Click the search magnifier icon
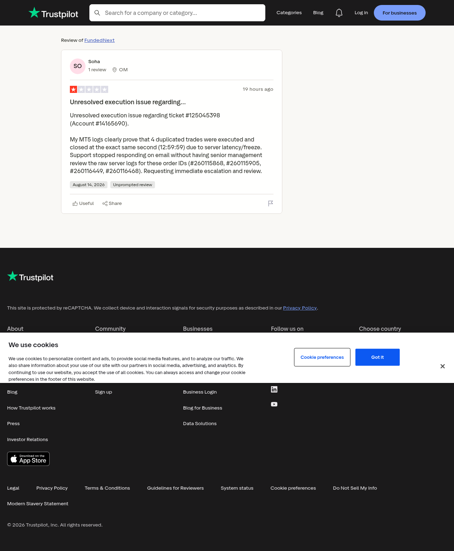 tap(97, 13)
